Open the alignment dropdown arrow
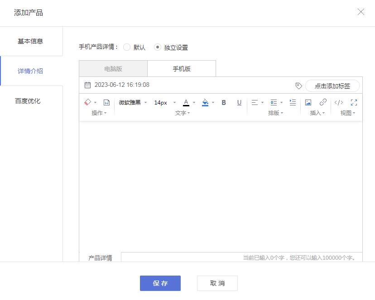This screenshot has width=375, height=300. 262,102
